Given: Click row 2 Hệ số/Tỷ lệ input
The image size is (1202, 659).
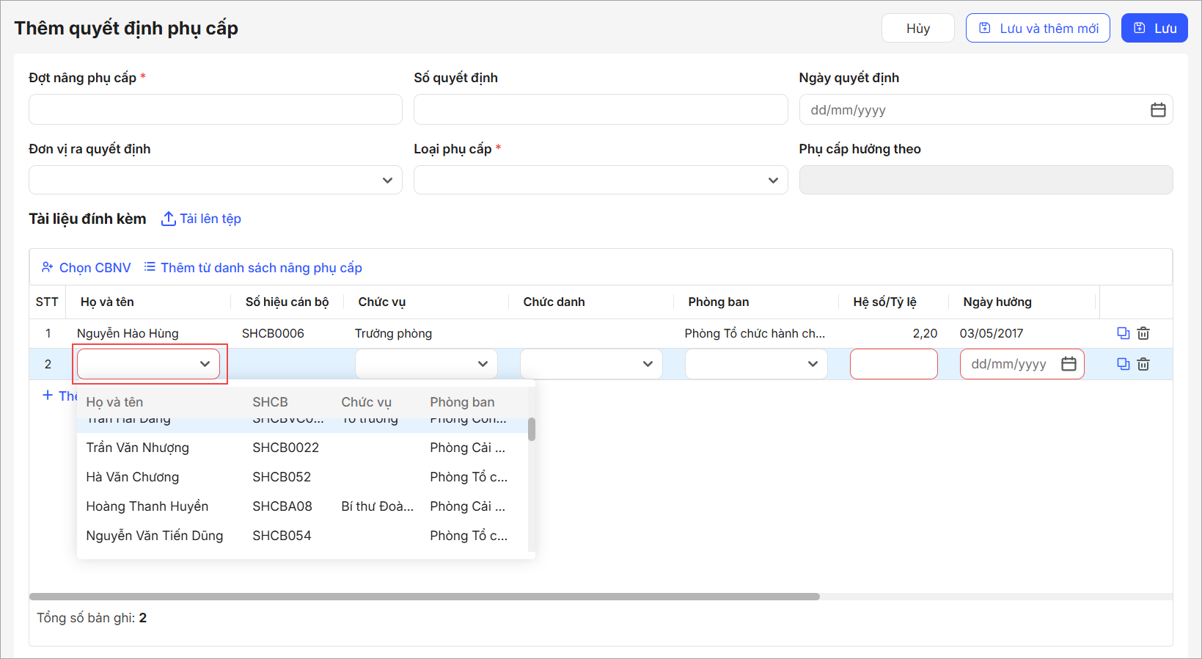Looking at the screenshot, I should pyautogui.click(x=894, y=364).
